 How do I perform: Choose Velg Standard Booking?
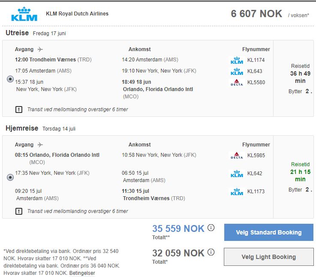click(269, 232)
